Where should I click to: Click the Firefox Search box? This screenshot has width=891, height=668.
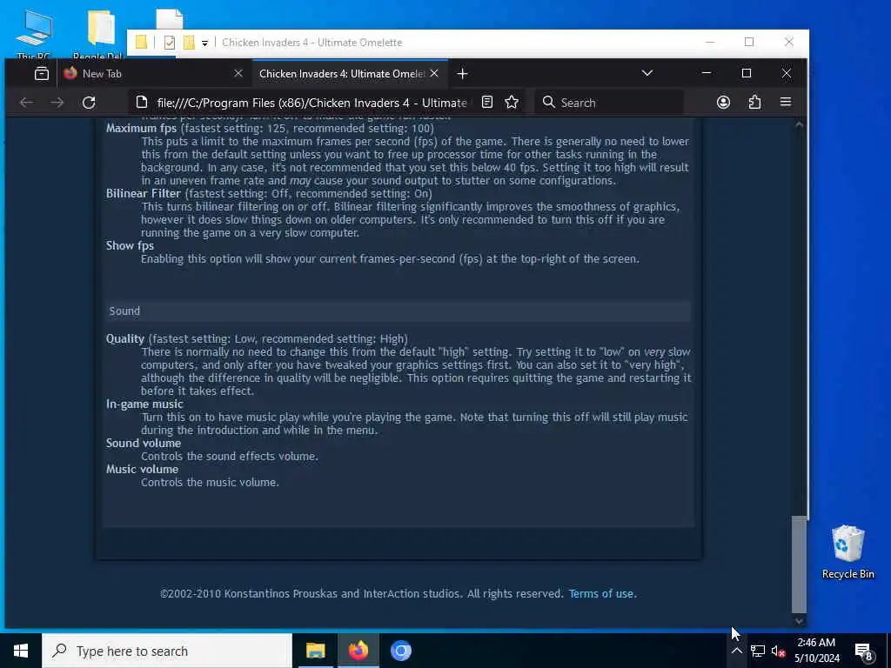(x=609, y=103)
